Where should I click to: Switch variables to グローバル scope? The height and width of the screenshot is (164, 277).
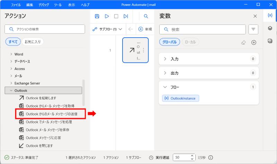(x=169, y=42)
